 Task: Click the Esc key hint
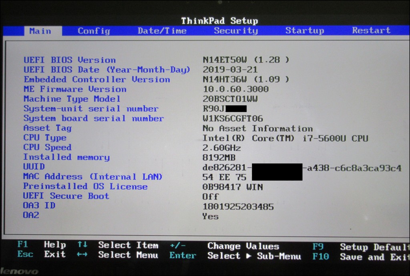coord(25,254)
